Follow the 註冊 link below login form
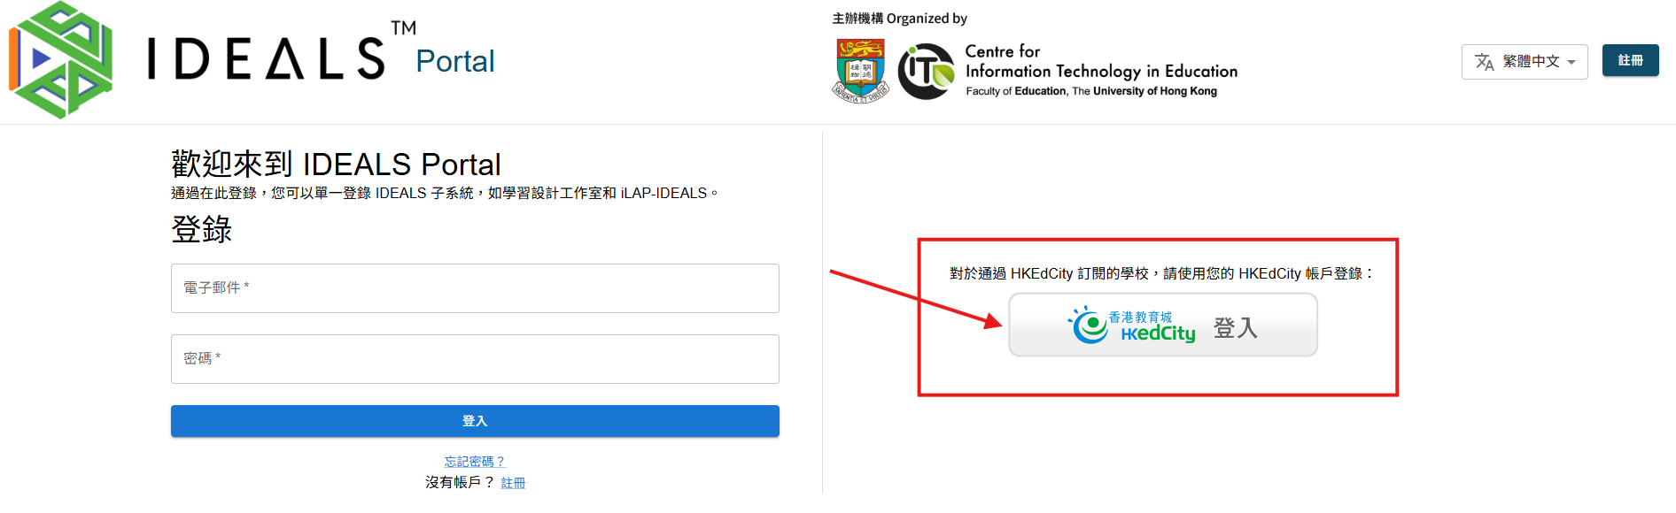 tap(513, 483)
